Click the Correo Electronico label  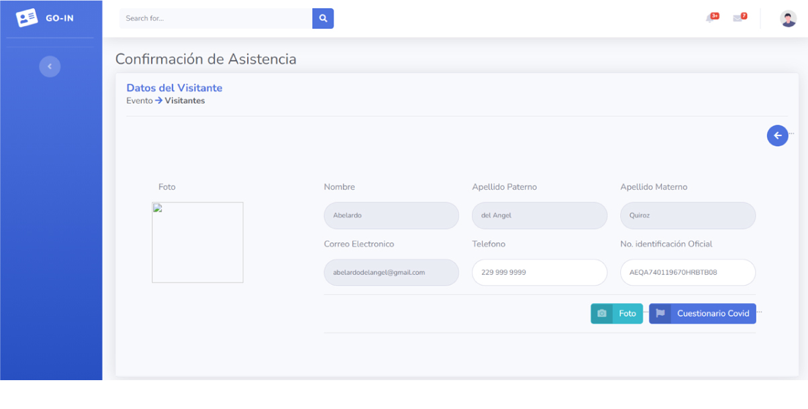click(359, 244)
